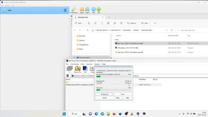This screenshot has width=208, height=117.
Task: Click the Mode... button in extraction dialog
Action: (x=118, y=98)
